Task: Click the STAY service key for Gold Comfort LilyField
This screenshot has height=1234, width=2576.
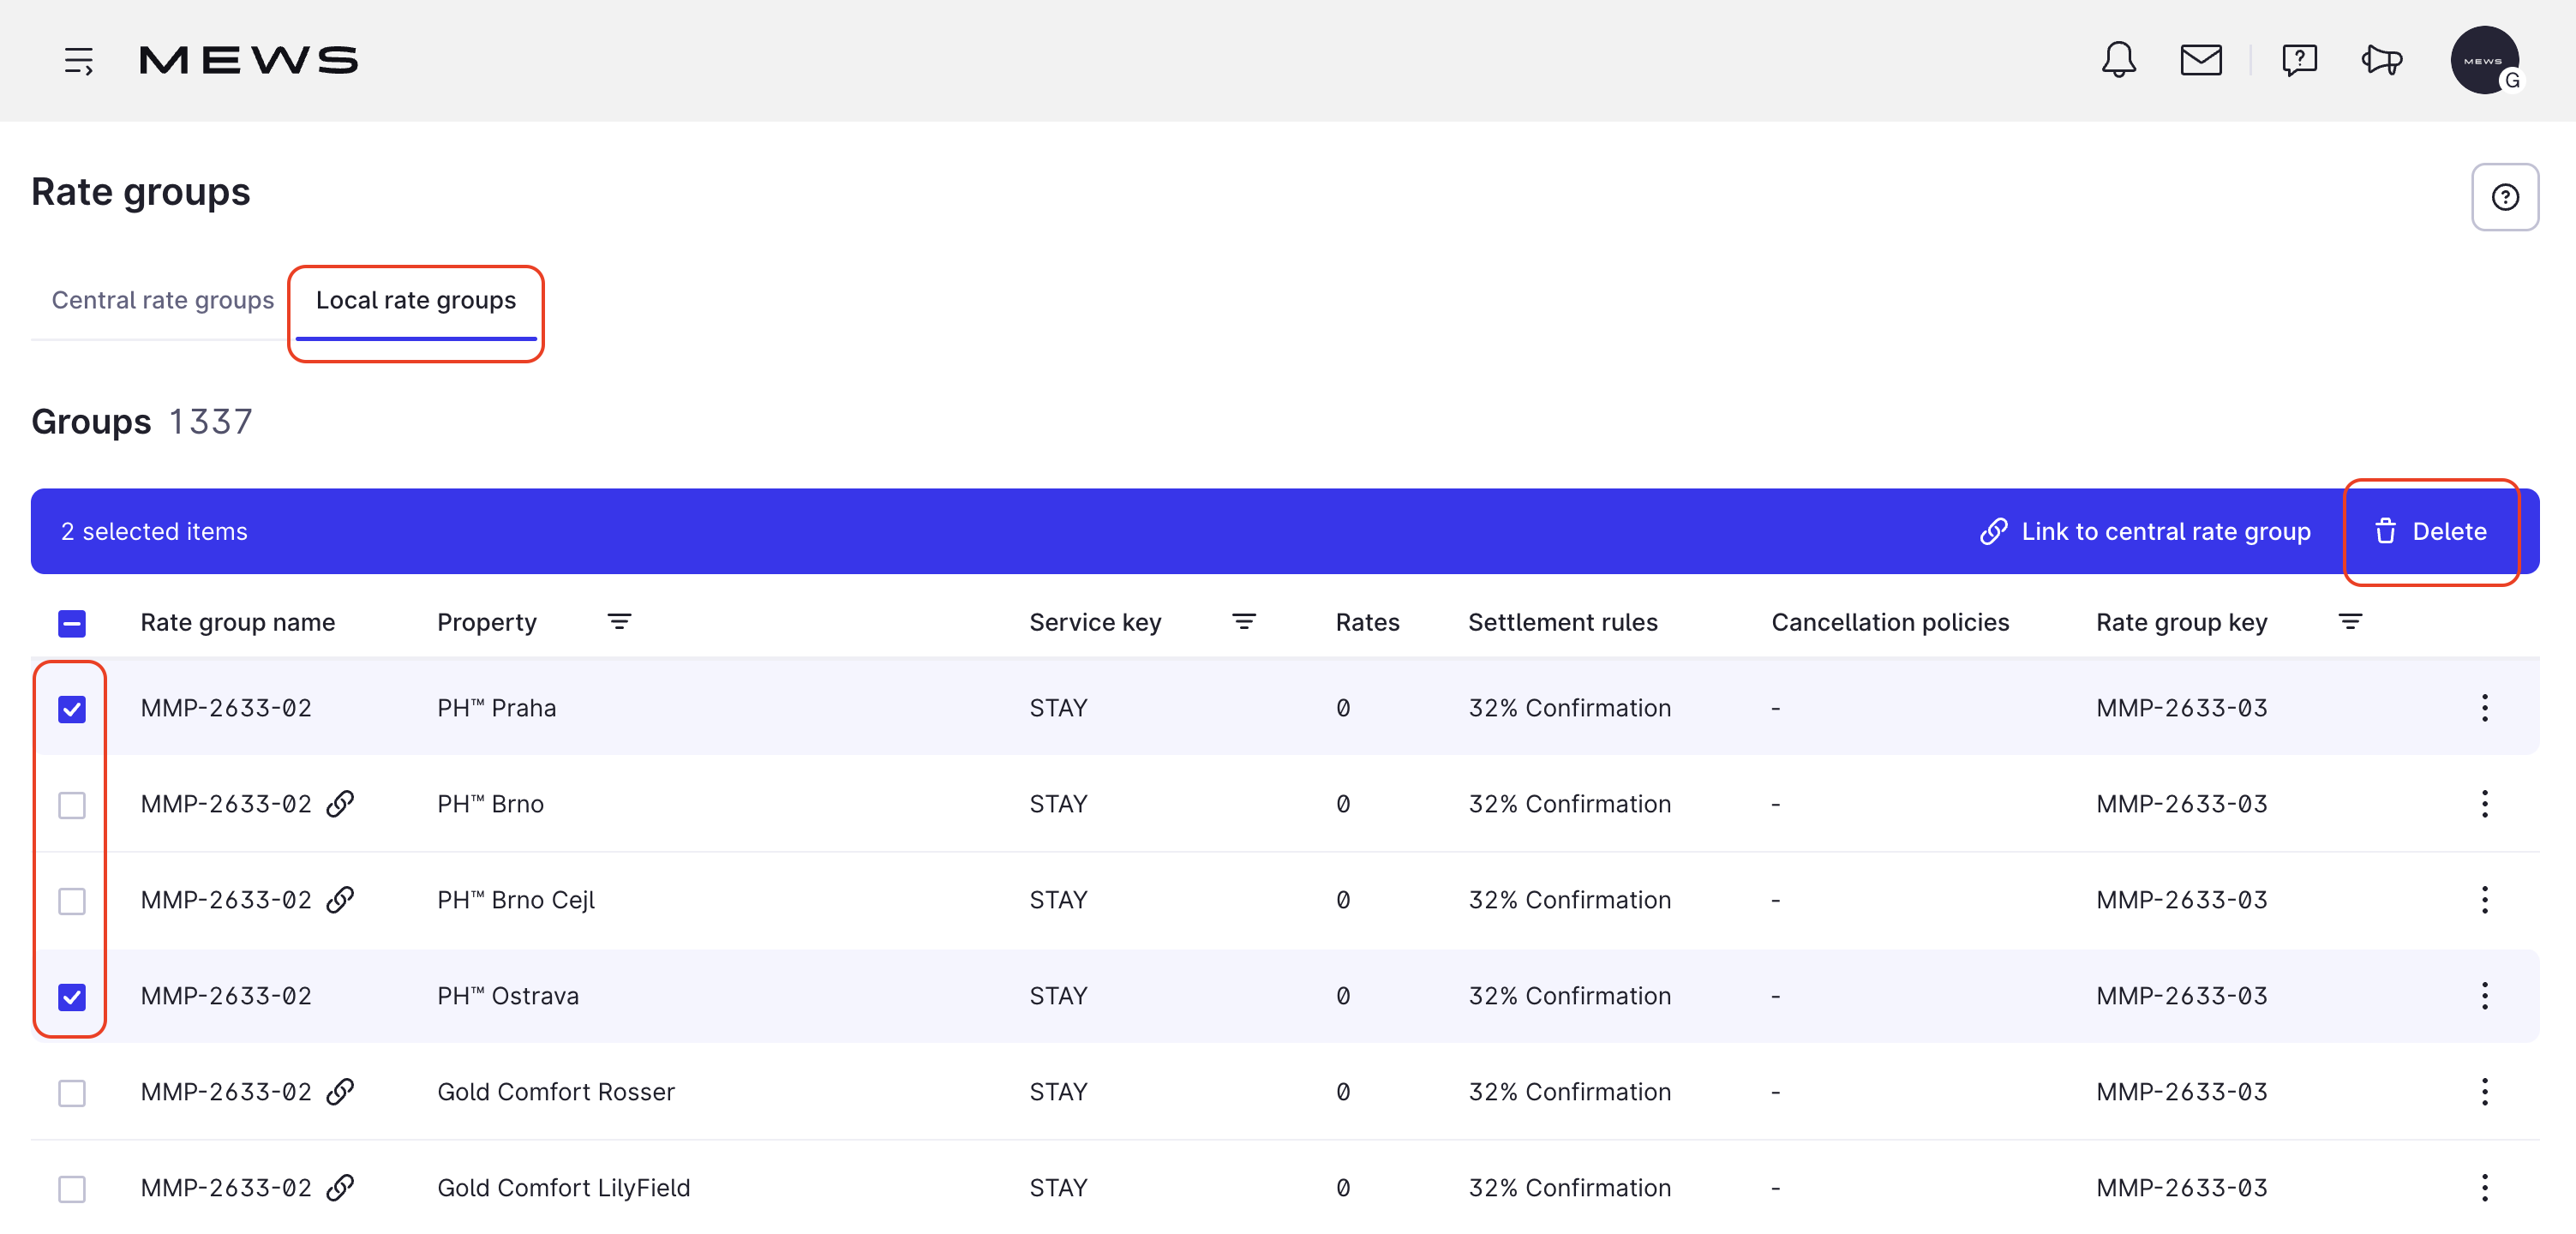Action: click(x=1058, y=1188)
